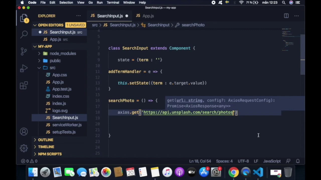Go to line via Ln 18, Col 54
This screenshot has width=321, height=180.
(200, 161)
